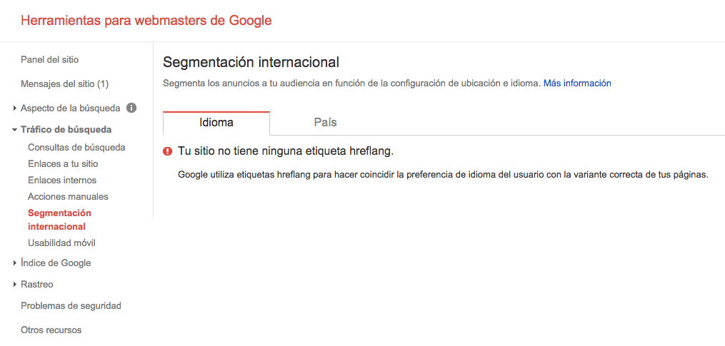
Task: Go to Herramientas para webmasters de Google home
Action: [146, 21]
